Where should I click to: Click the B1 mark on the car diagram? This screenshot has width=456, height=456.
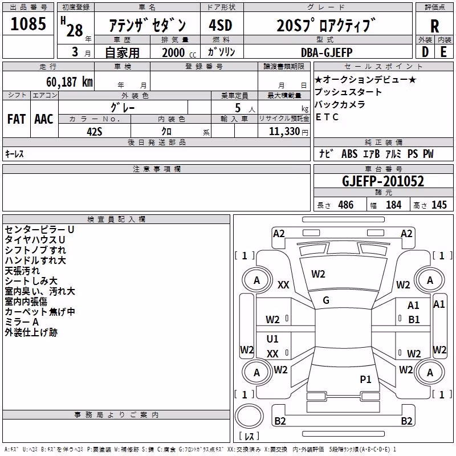[414, 320]
